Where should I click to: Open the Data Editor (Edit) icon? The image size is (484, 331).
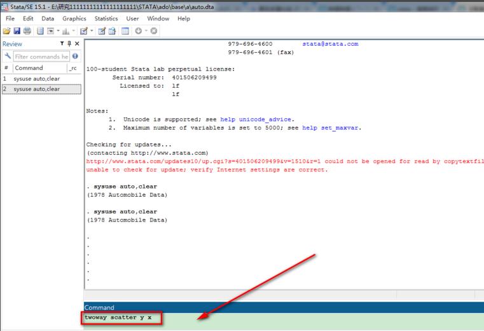(102, 31)
